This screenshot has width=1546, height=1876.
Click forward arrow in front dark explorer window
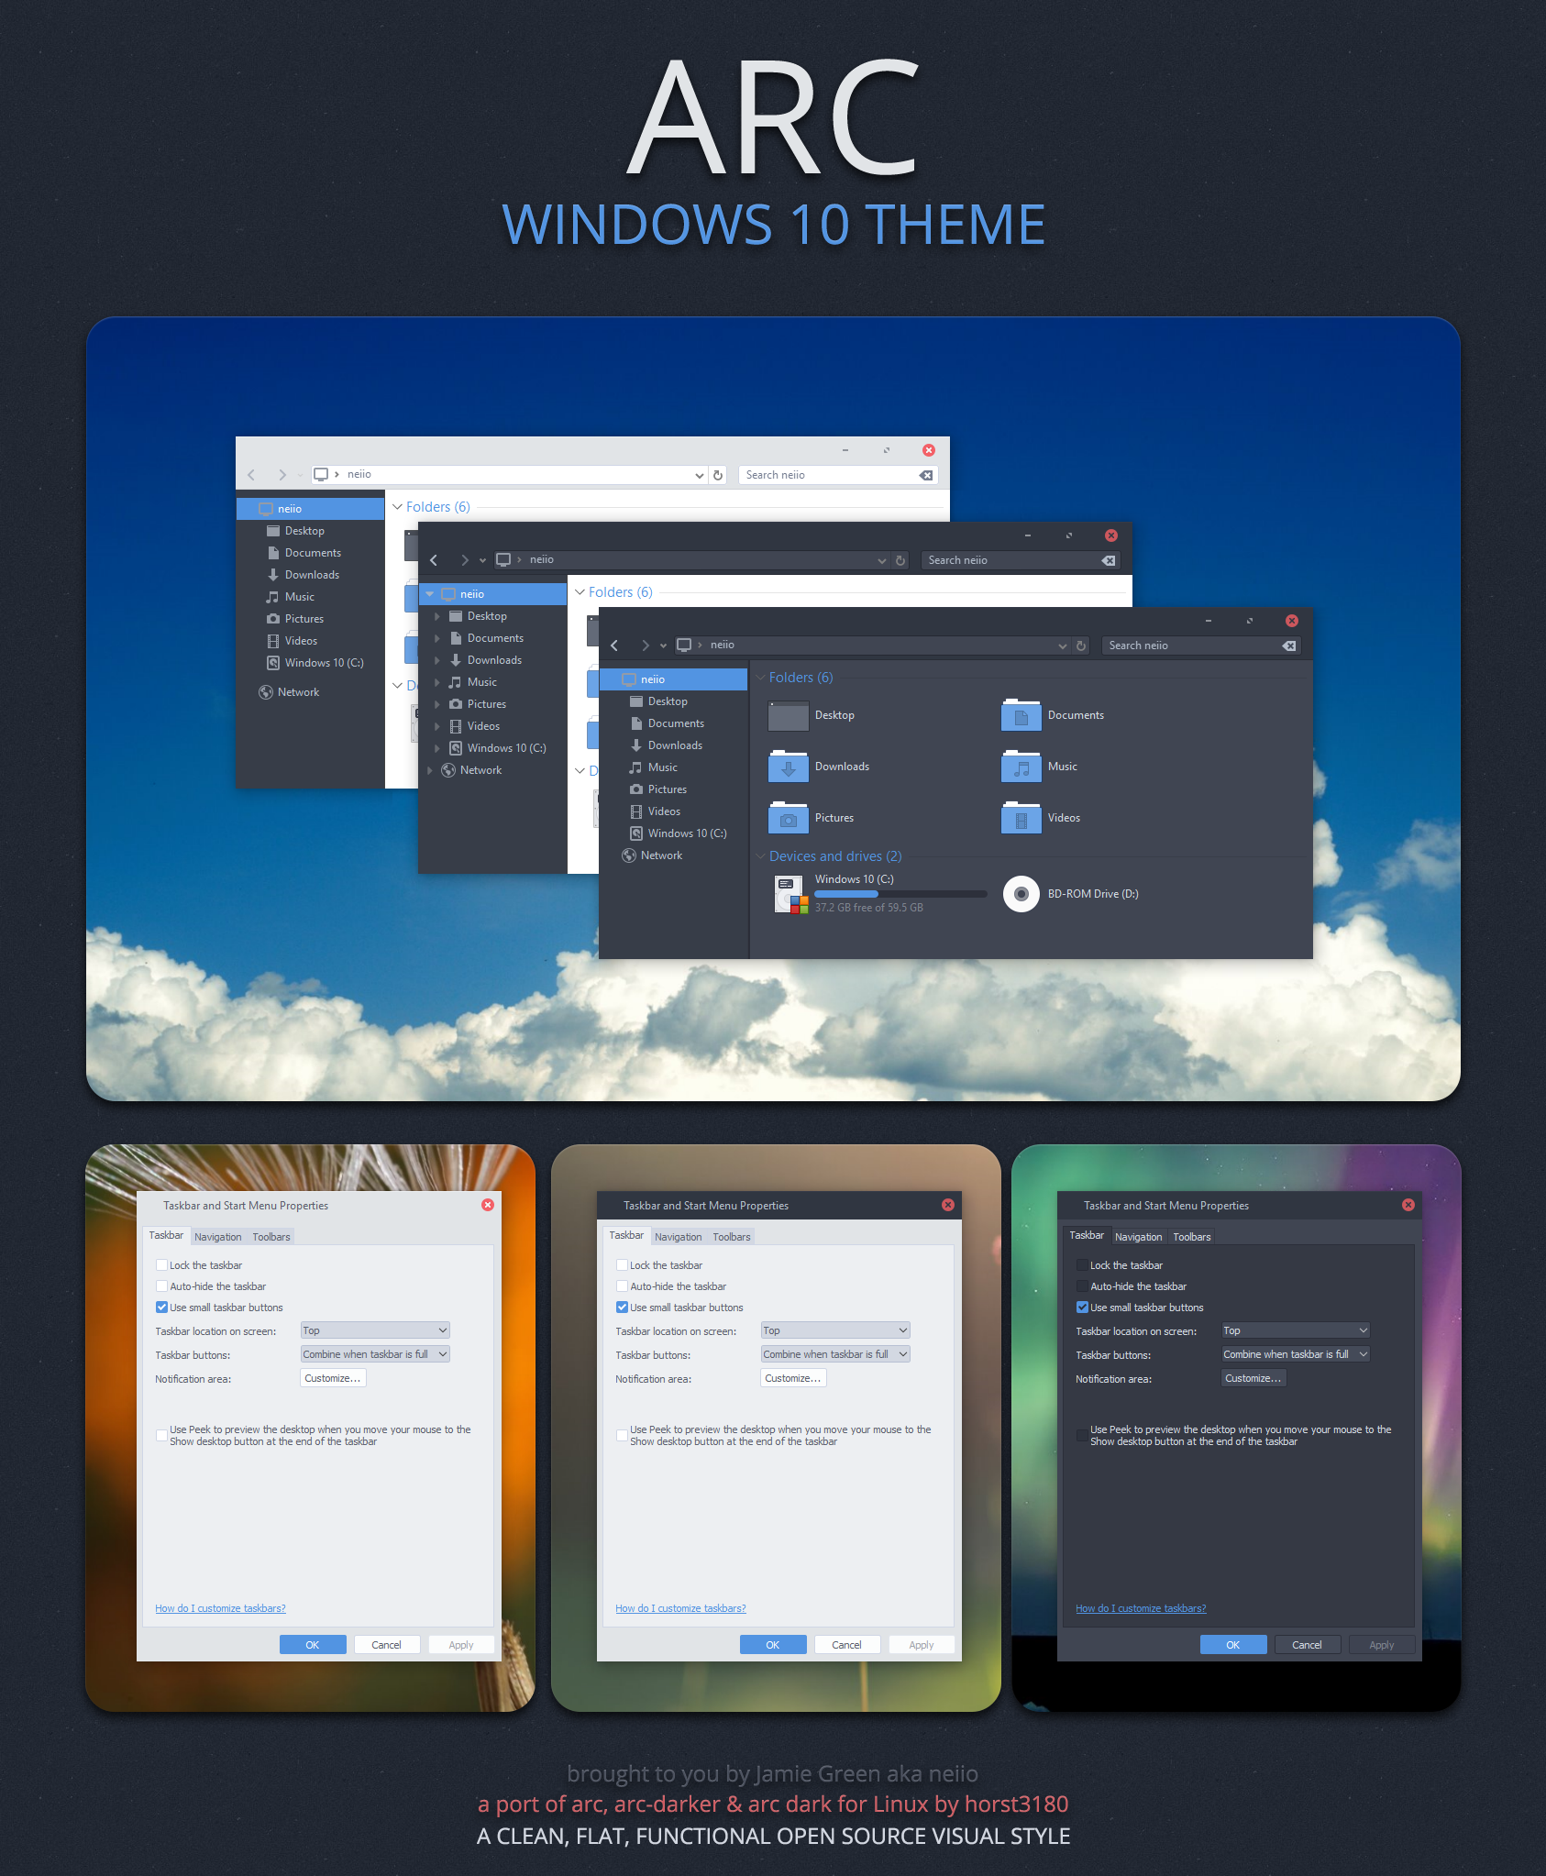coord(646,646)
